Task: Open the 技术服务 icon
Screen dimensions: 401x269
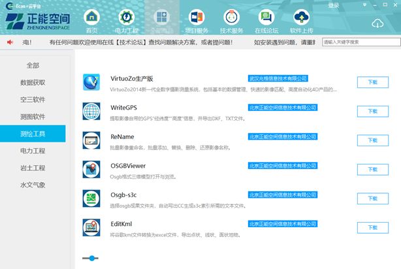Action: pos(231,17)
